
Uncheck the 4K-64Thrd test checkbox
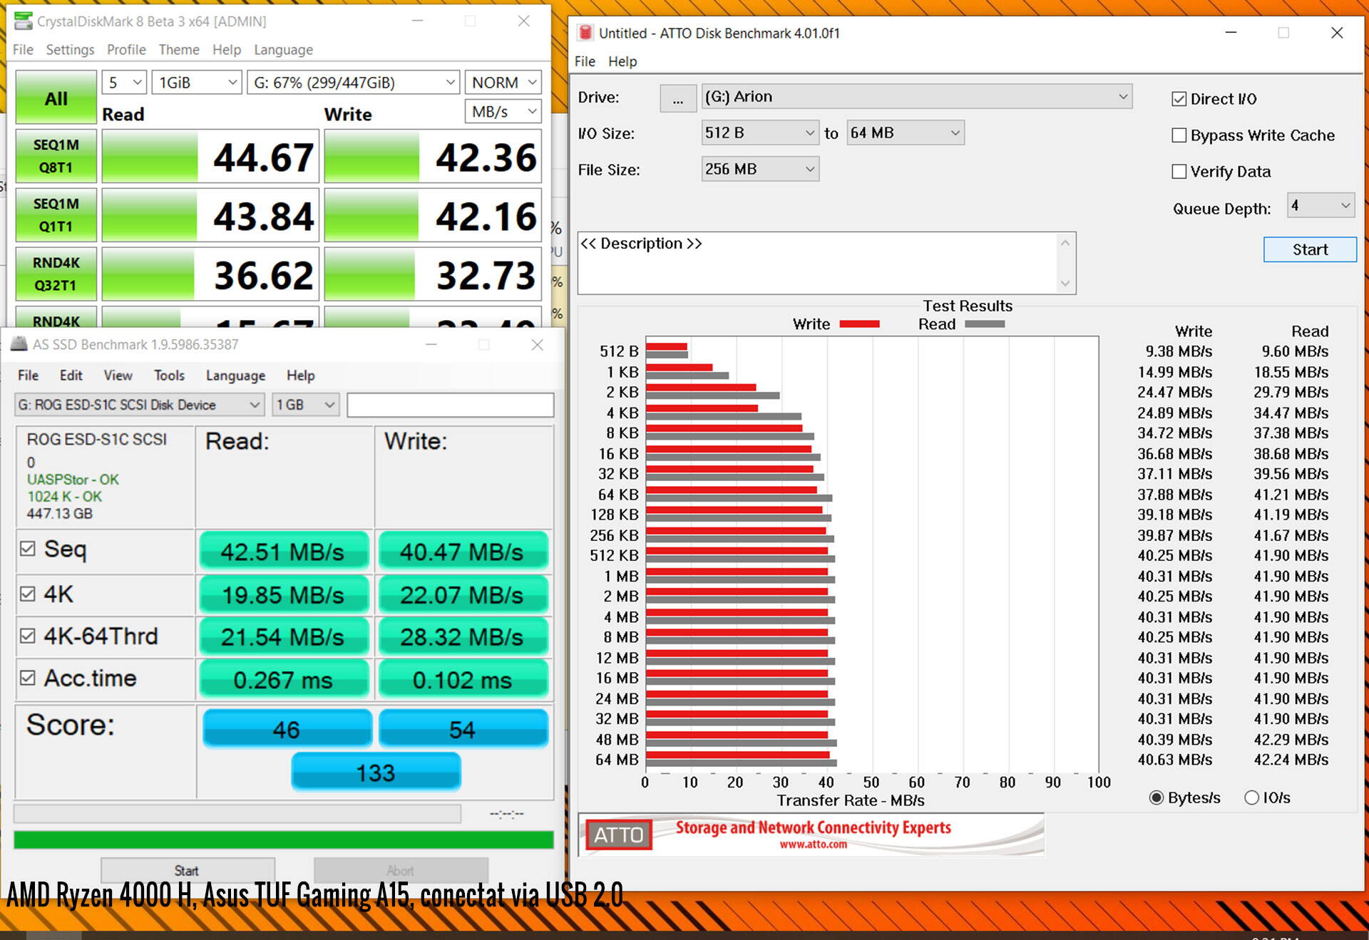coord(28,636)
